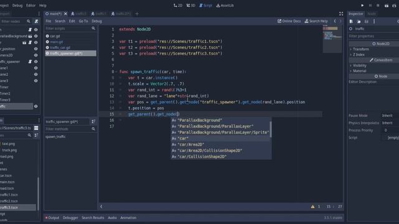Expand the Z Index section
This screenshot has height=224, width=399.
click(374, 55)
